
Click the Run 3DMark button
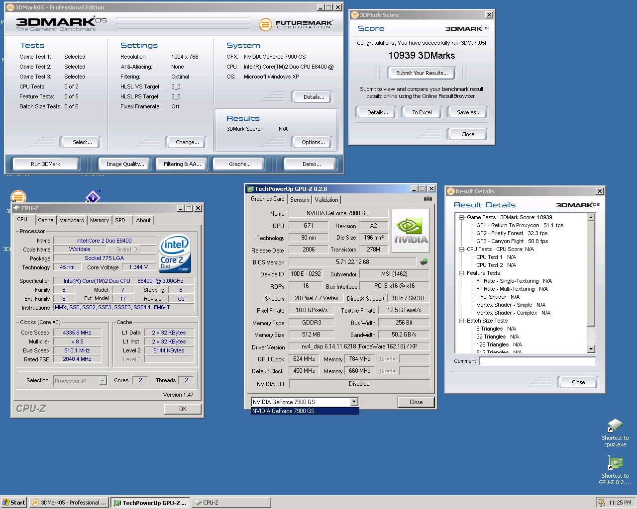(x=46, y=164)
